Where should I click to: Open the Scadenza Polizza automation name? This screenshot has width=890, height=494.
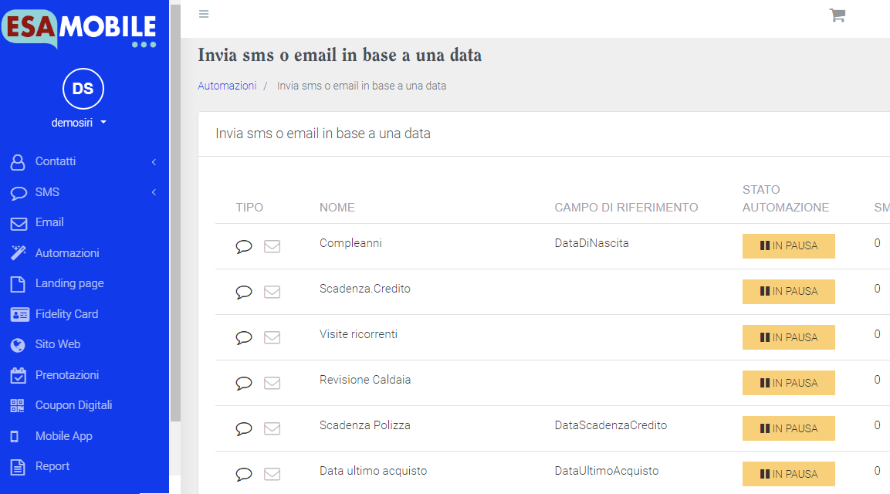365,425
